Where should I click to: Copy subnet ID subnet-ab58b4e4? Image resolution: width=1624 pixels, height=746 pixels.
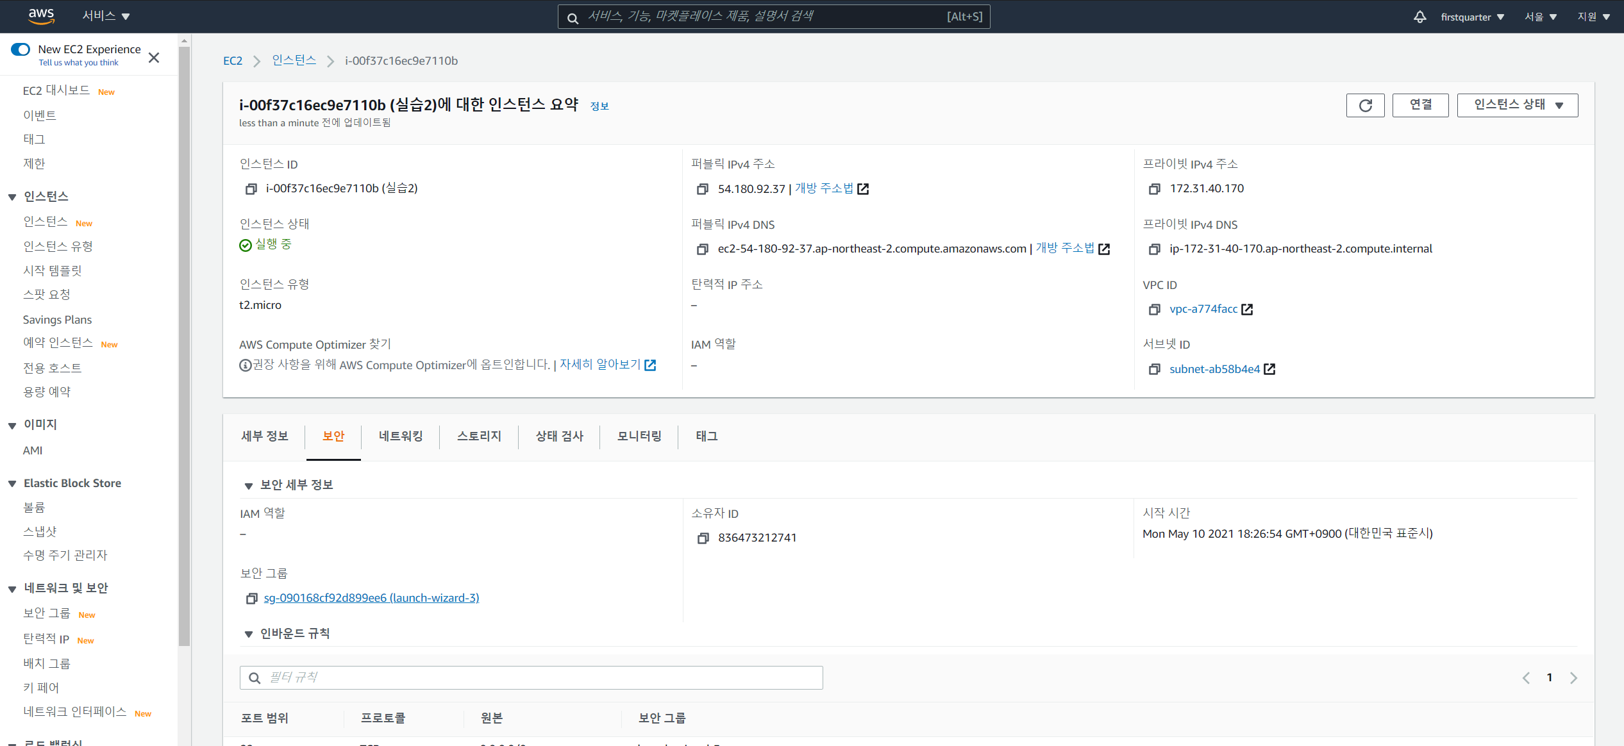(1155, 369)
